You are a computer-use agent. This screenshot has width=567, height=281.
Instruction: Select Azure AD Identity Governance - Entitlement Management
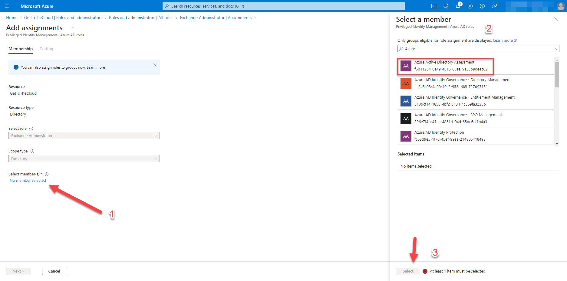pos(476,101)
